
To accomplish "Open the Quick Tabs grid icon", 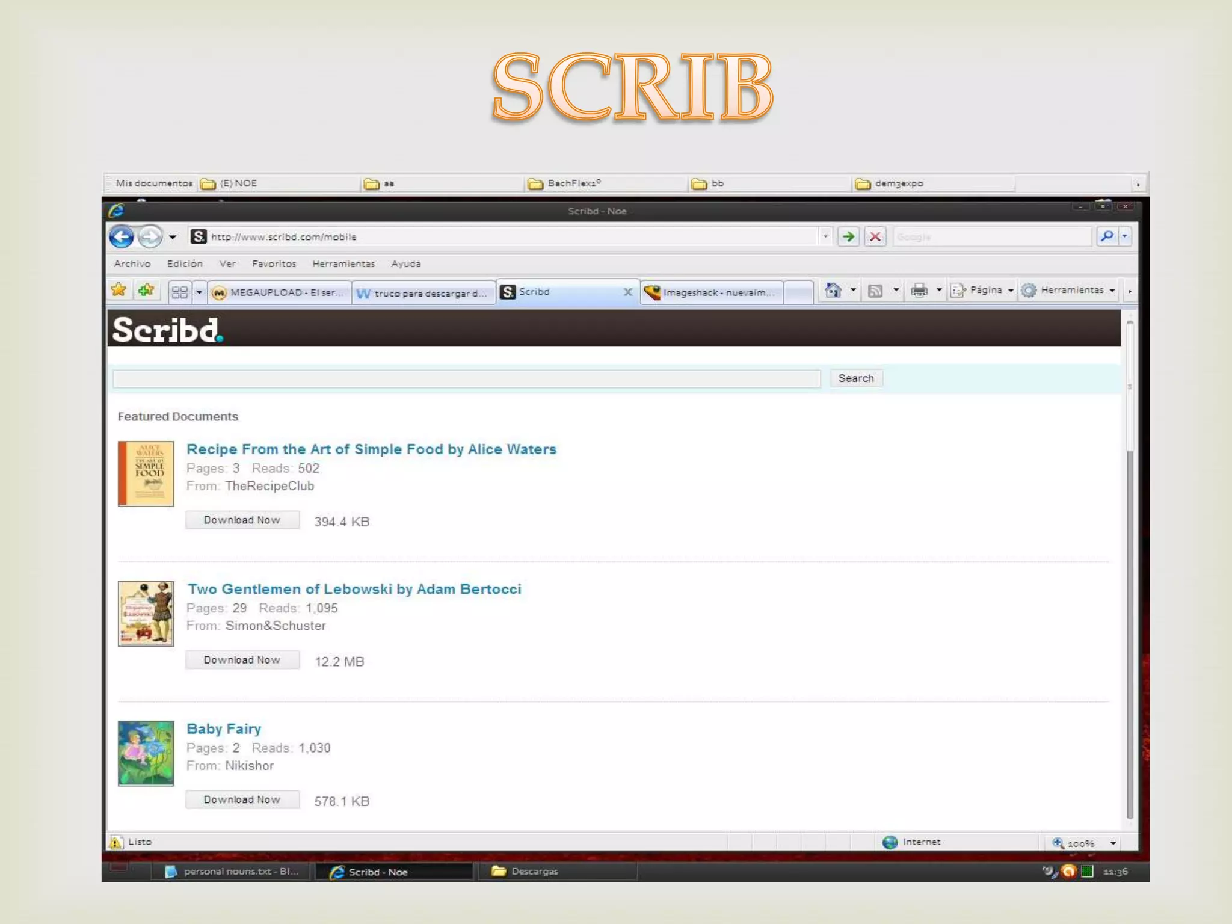I will point(179,292).
